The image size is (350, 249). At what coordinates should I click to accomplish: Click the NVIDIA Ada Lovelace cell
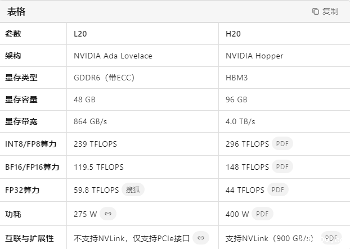[x=113, y=56]
